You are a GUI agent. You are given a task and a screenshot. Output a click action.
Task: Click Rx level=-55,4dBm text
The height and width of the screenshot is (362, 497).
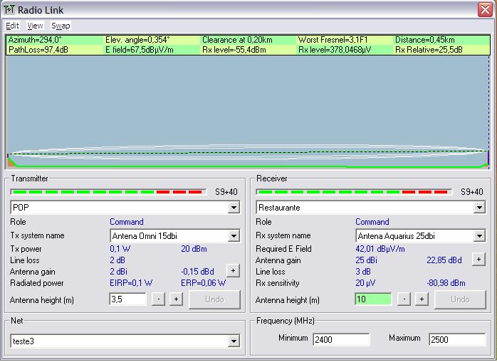point(234,50)
